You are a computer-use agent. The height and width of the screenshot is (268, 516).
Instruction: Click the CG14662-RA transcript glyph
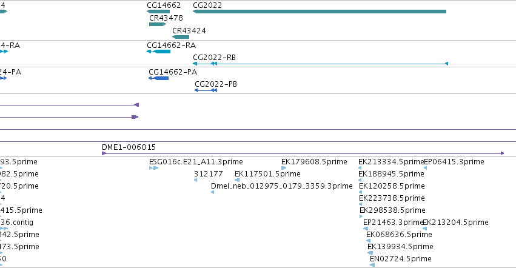(159, 52)
